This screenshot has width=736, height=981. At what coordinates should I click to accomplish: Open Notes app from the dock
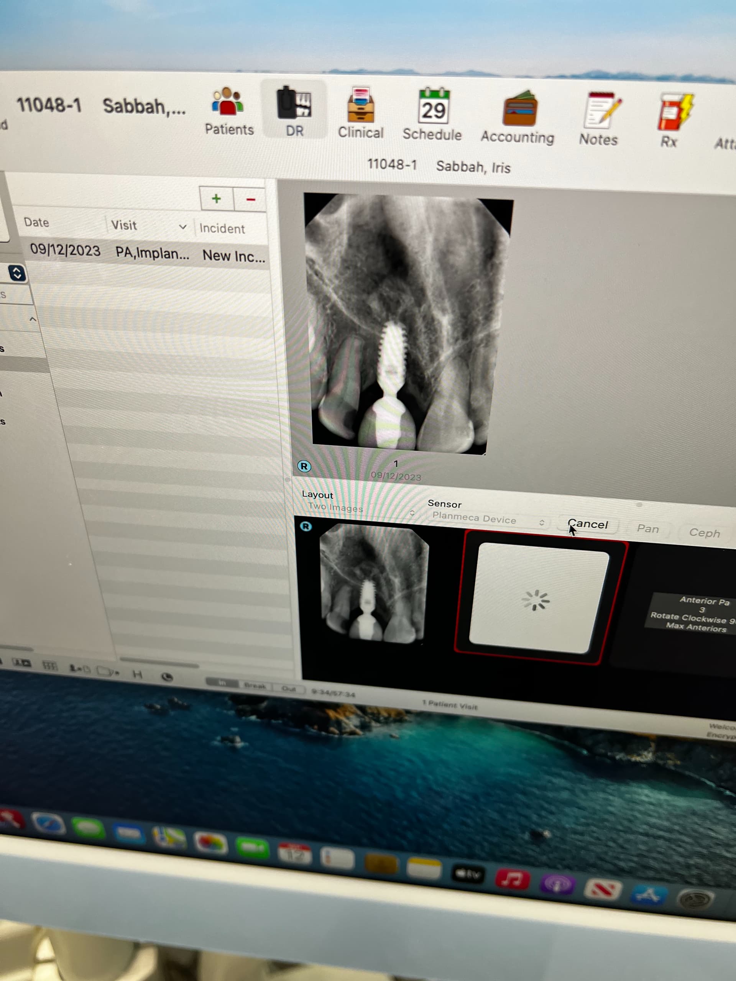[424, 868]
